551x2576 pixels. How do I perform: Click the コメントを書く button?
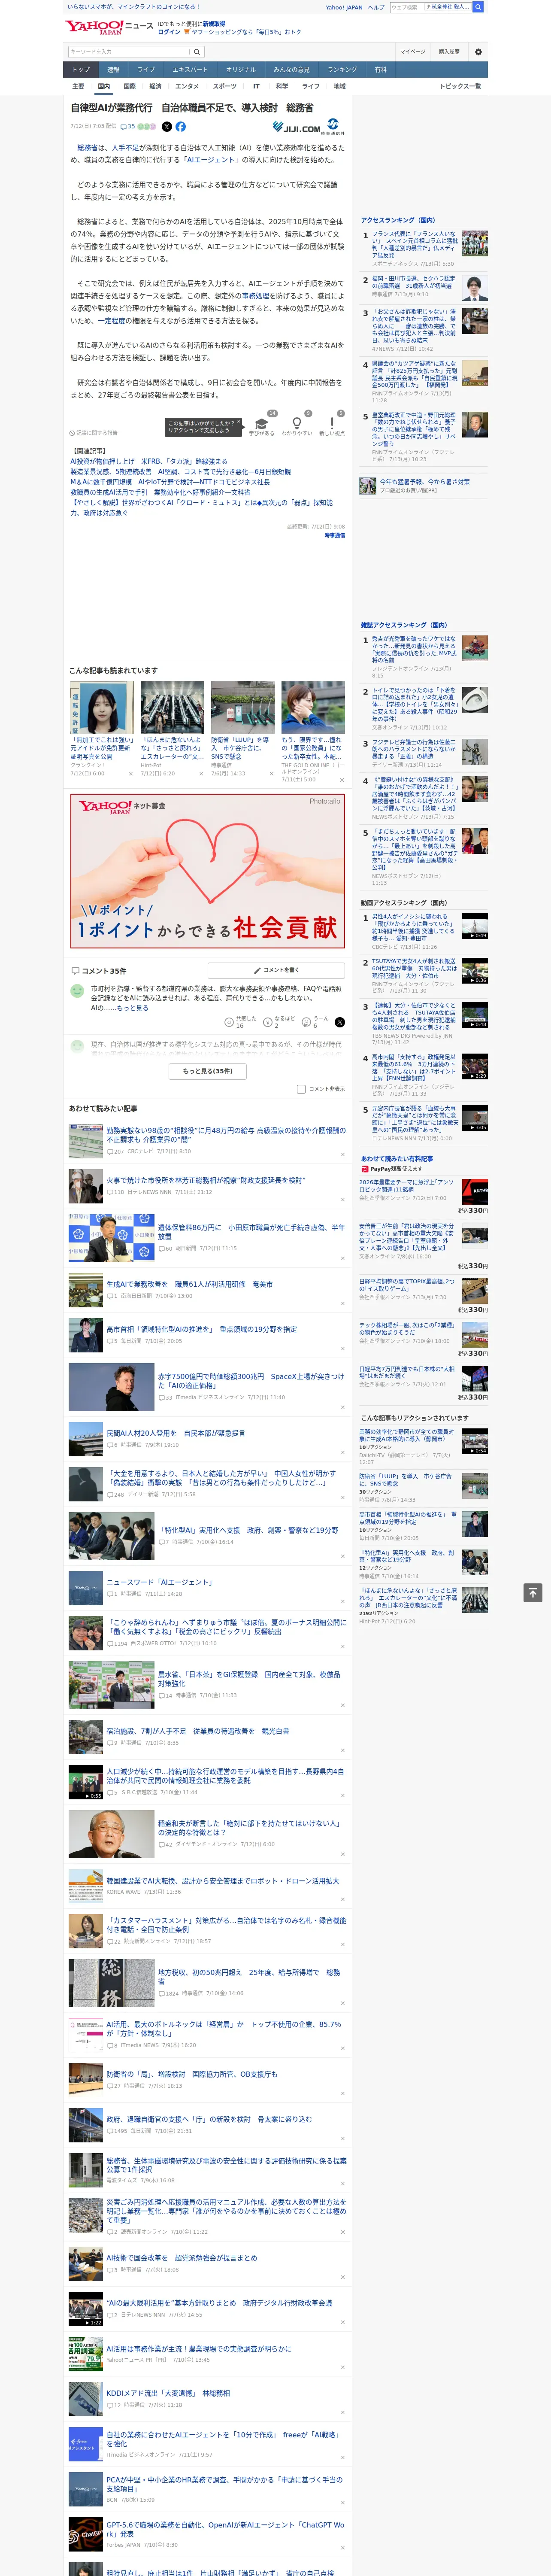277,970
